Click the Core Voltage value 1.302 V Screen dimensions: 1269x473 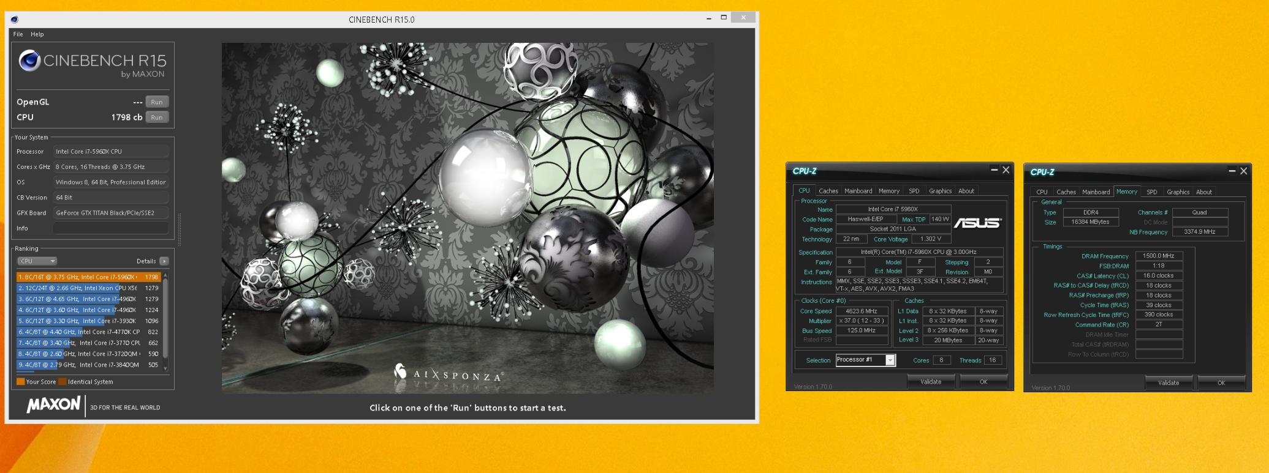931,239
